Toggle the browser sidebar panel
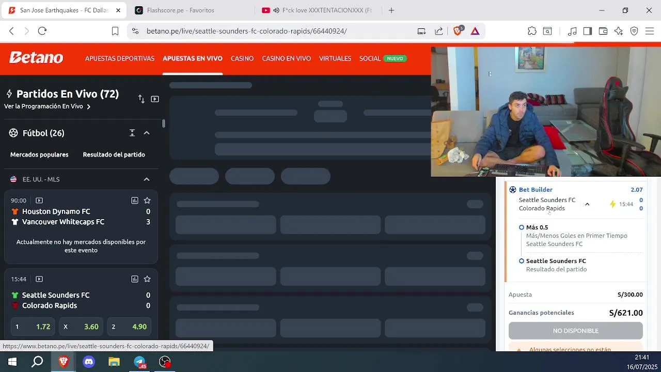This screenshot has width=661, height=372. (x=587, y=31)
